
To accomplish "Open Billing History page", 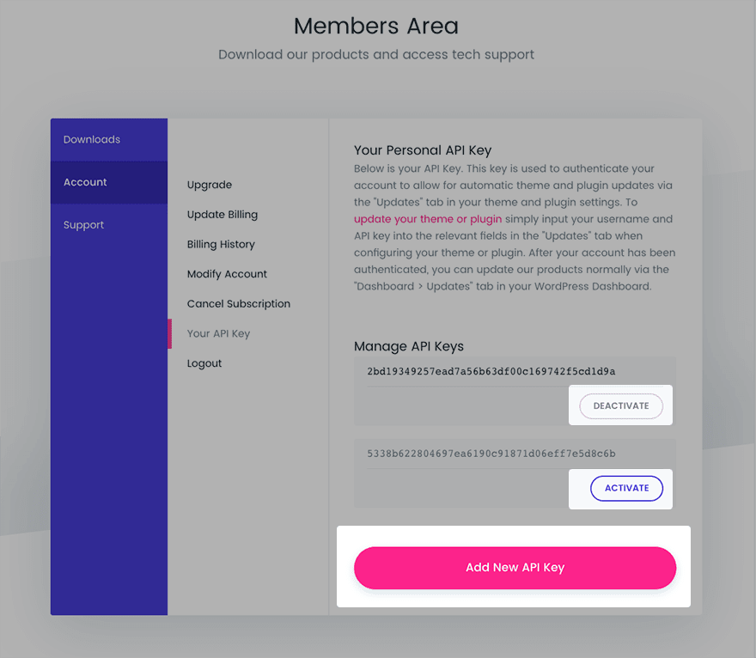I will pos(221,244).
